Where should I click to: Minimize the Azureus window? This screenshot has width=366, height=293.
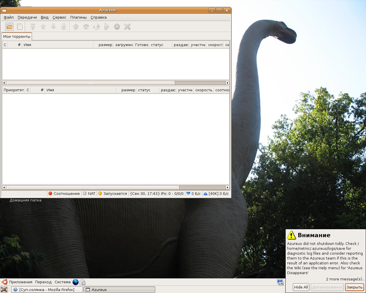(212, 10)
